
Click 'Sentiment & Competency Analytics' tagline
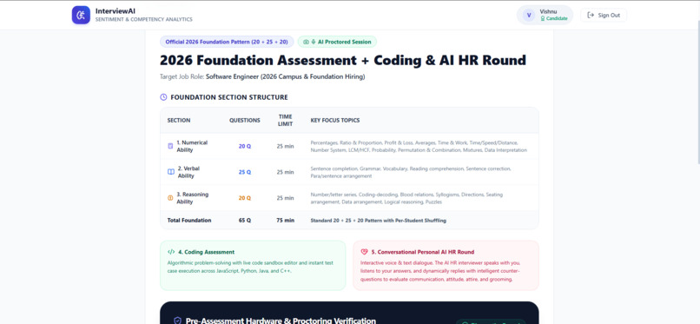(144, 20)
